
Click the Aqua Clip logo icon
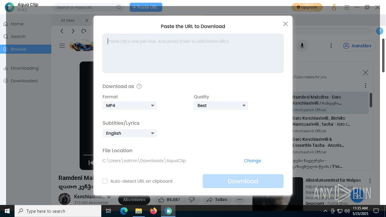click(x=10, y=7)
